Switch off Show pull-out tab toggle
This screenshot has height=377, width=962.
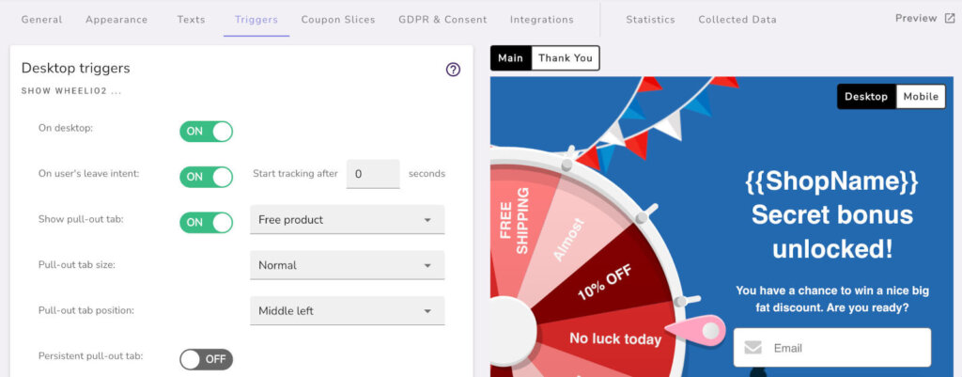(206, 222)
